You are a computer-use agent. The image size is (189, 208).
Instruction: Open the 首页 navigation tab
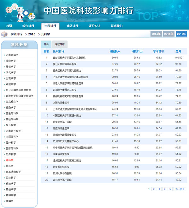[9, 26]
